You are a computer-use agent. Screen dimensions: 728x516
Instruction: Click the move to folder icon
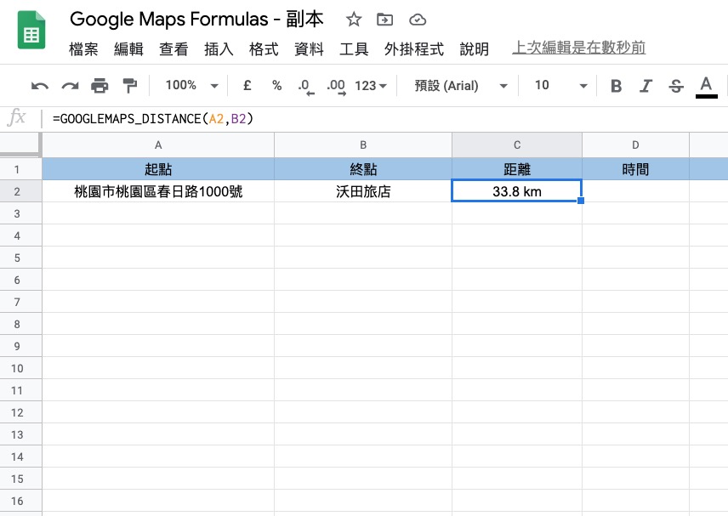(x=385, y=20)
